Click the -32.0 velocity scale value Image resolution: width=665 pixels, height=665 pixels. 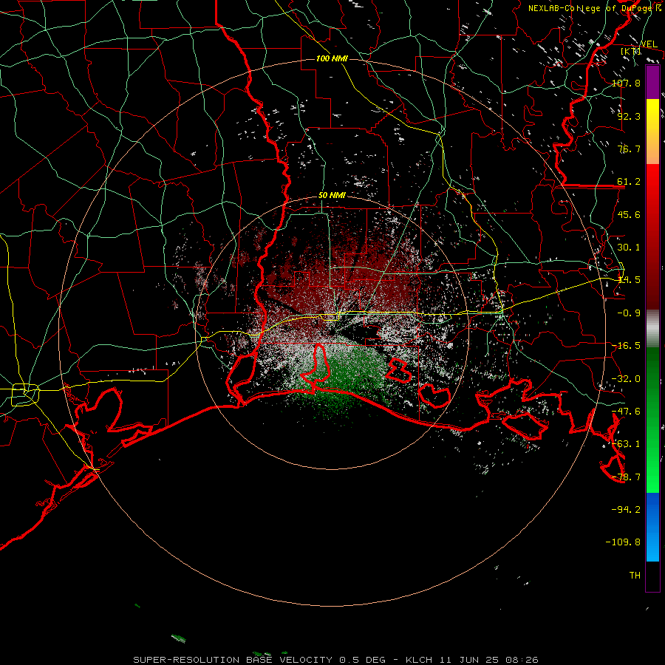626,379
